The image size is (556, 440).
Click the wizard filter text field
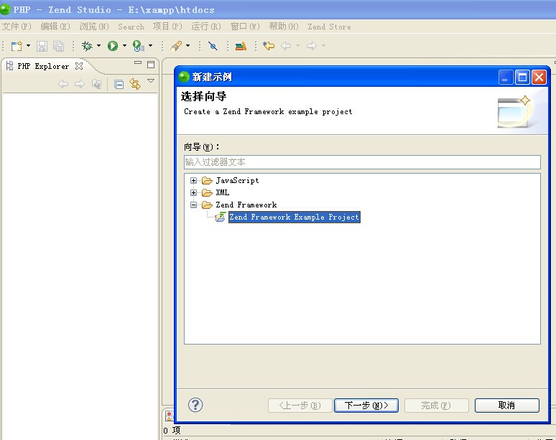coord(362,162)
